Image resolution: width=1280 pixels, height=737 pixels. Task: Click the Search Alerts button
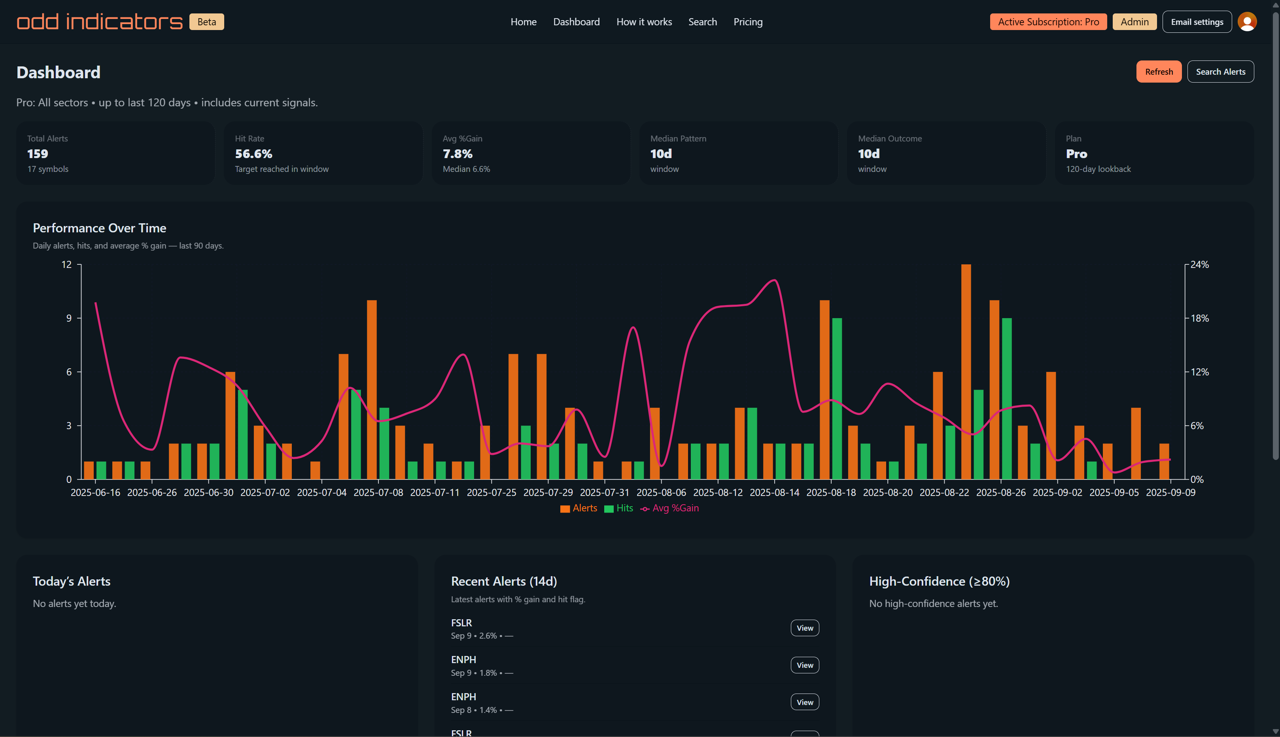1220,72
